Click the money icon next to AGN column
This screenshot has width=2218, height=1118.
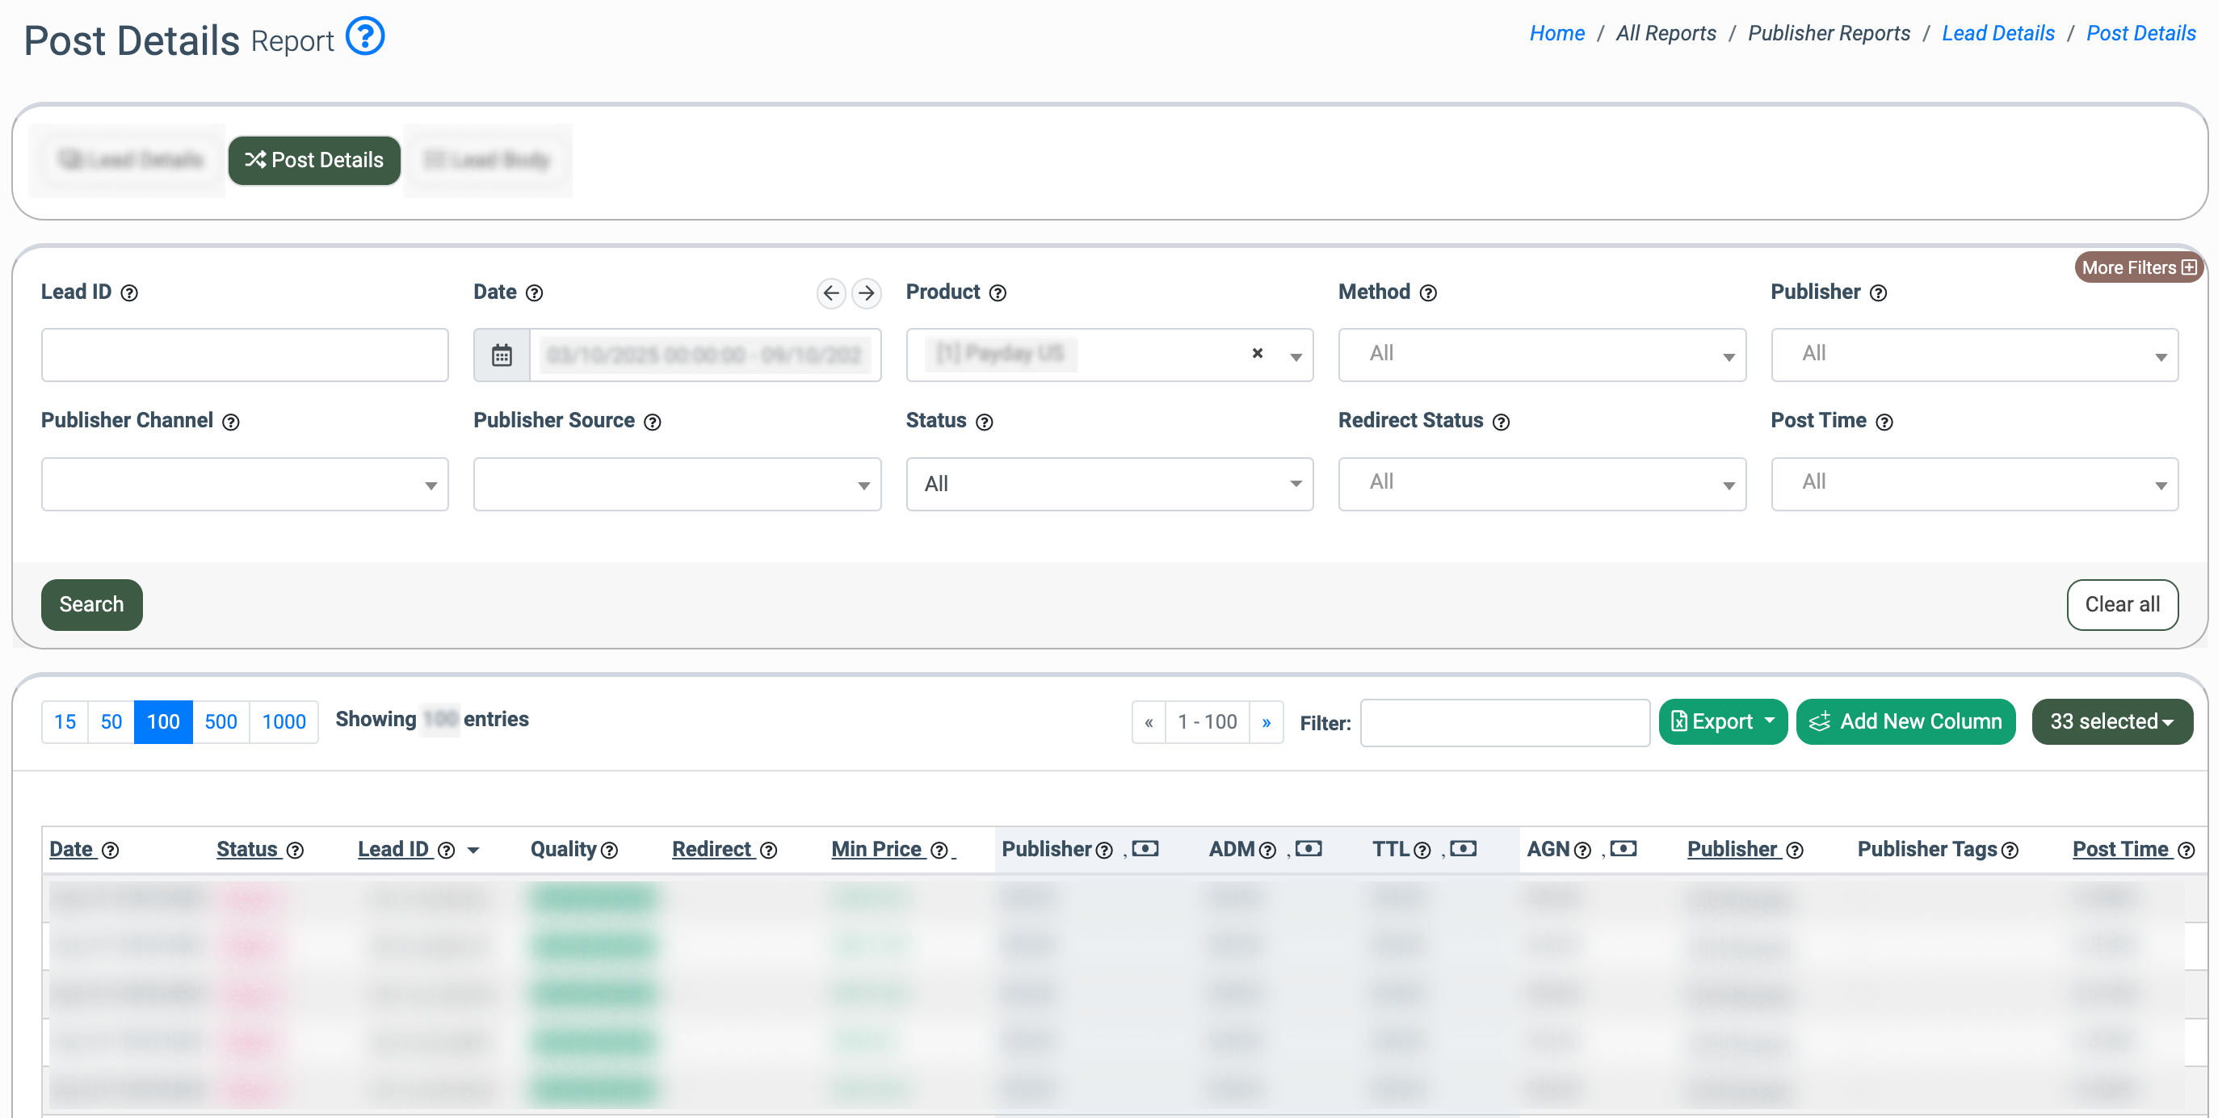tap(1624, 849)
